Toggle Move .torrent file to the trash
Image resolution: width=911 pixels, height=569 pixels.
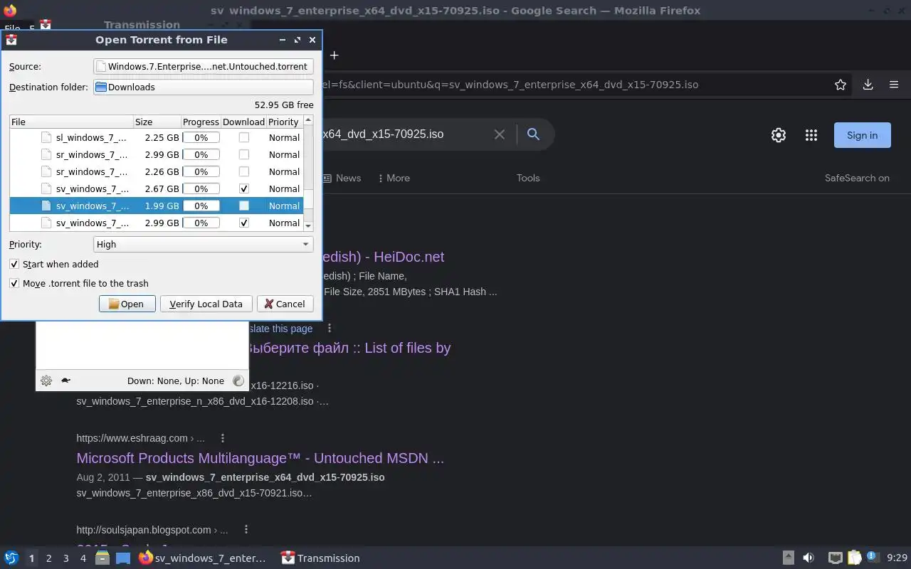14,283
